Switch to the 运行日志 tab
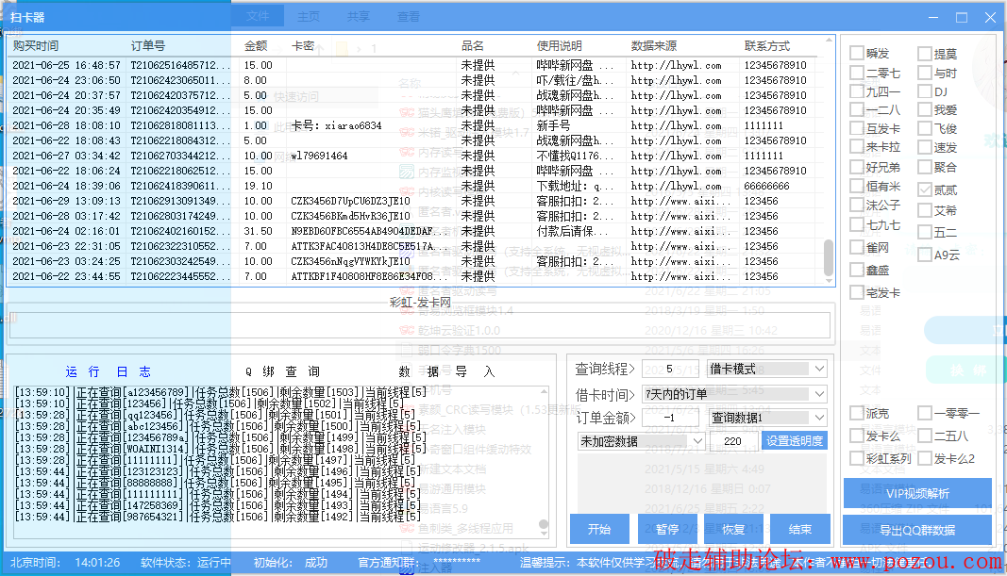 (108, 371)
